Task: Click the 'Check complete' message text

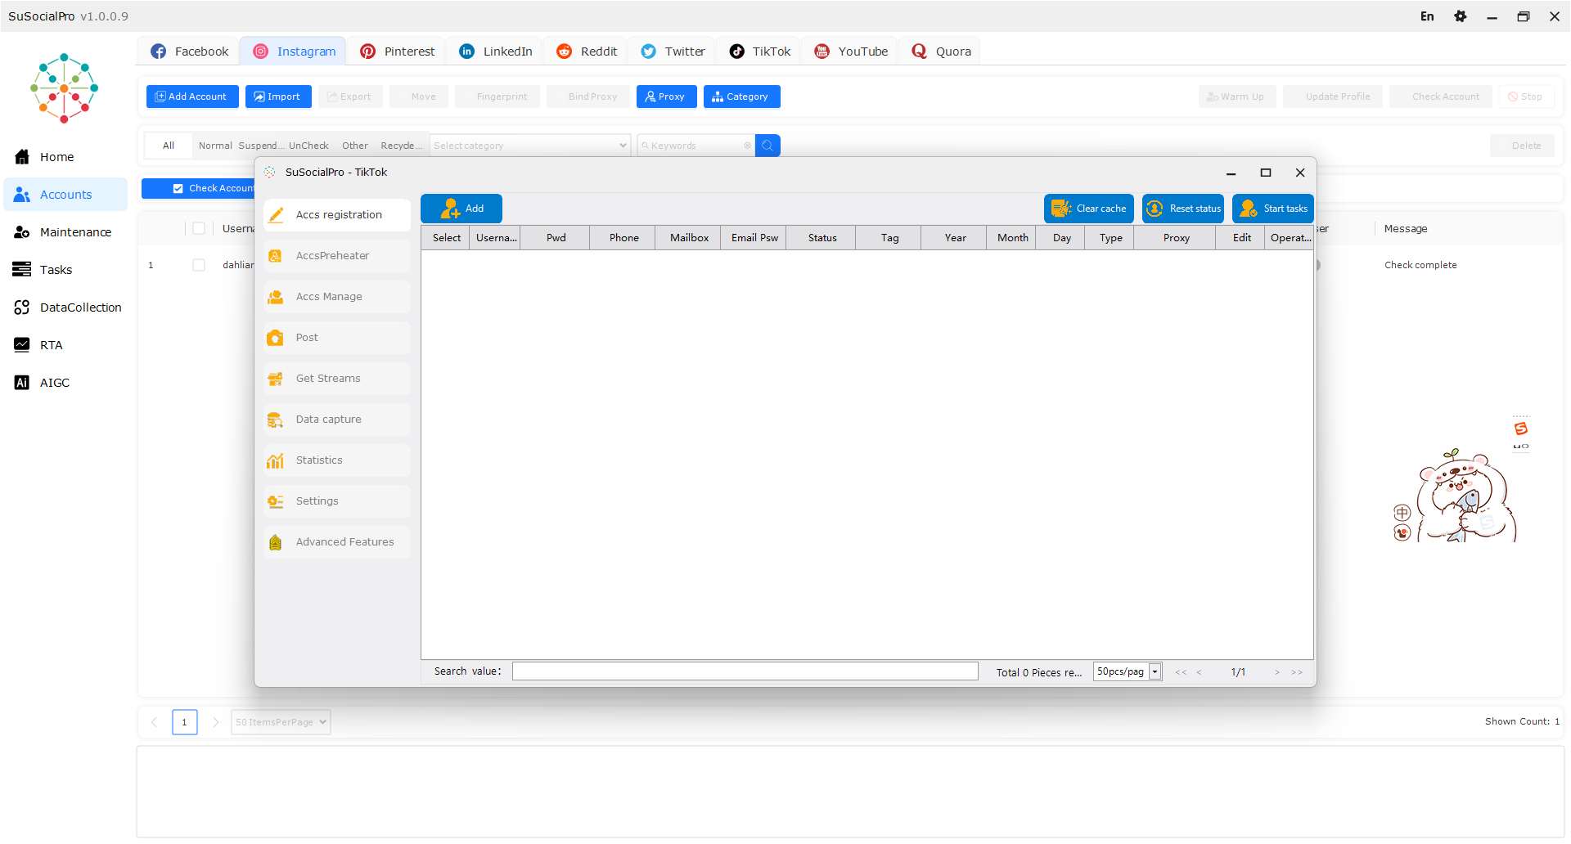Action: click(x=1420, y=265)
